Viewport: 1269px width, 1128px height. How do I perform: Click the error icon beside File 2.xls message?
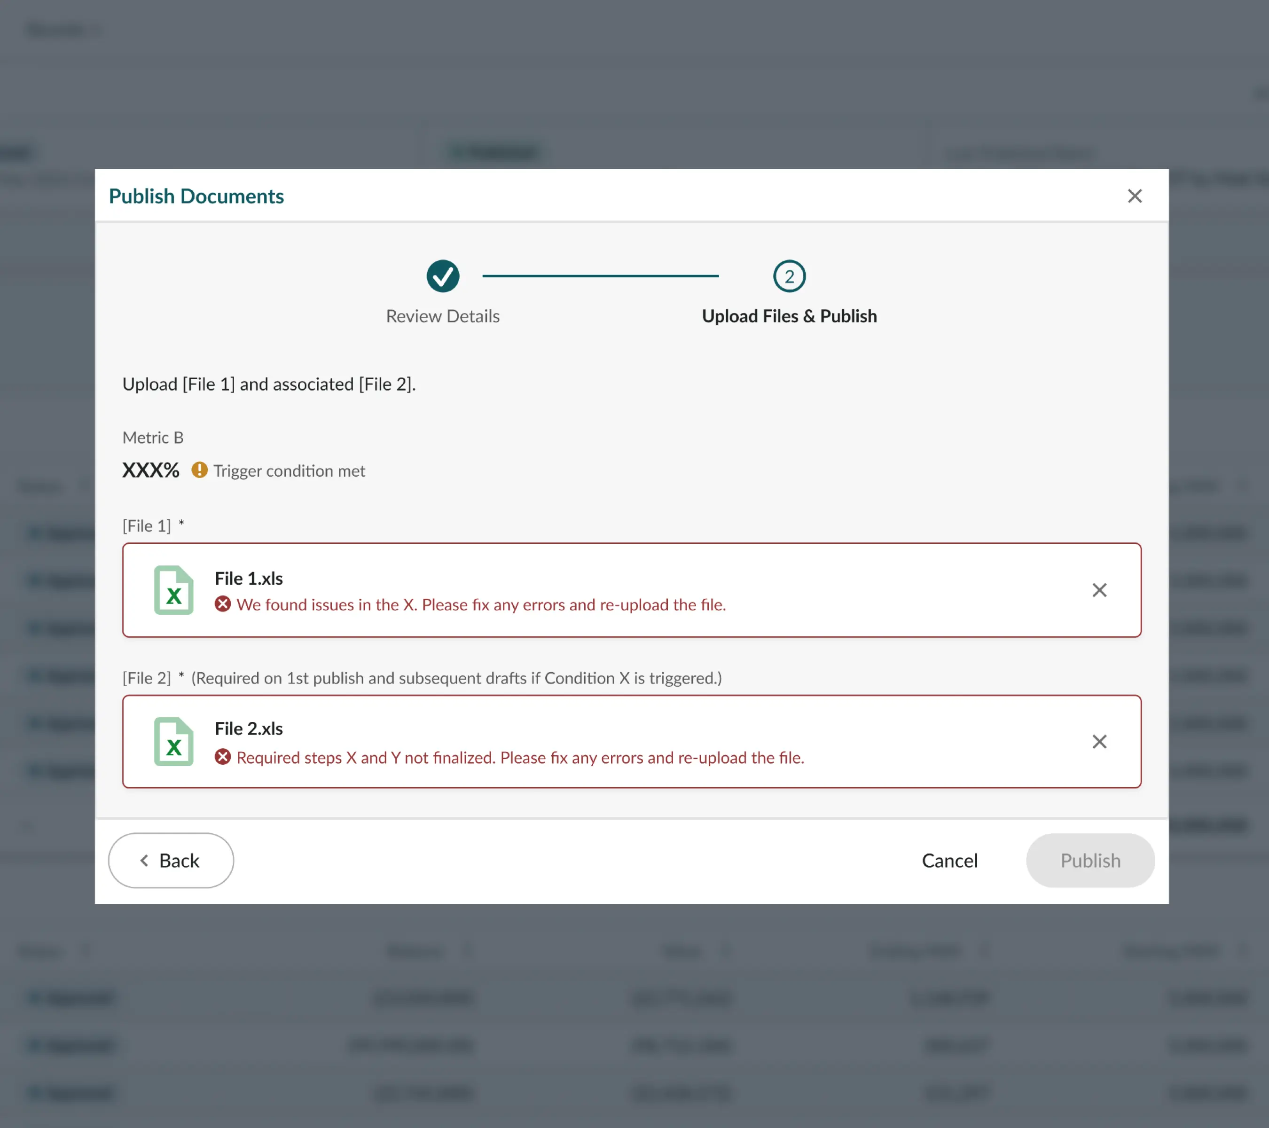coord(224,757)
